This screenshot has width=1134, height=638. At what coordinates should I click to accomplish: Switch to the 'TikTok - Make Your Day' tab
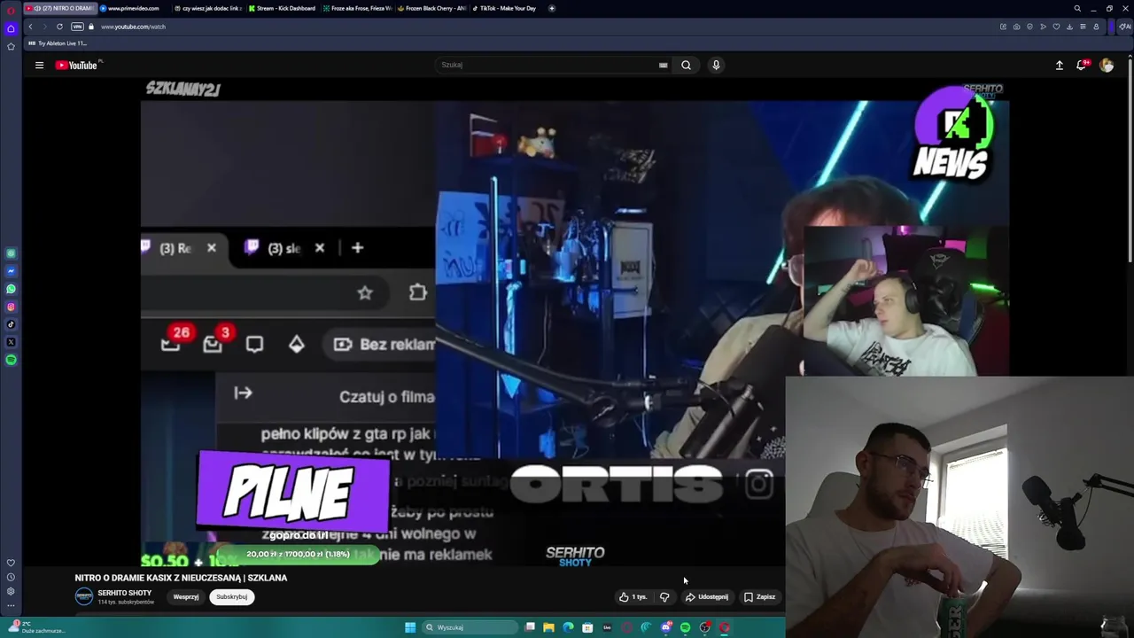point(505,8)
